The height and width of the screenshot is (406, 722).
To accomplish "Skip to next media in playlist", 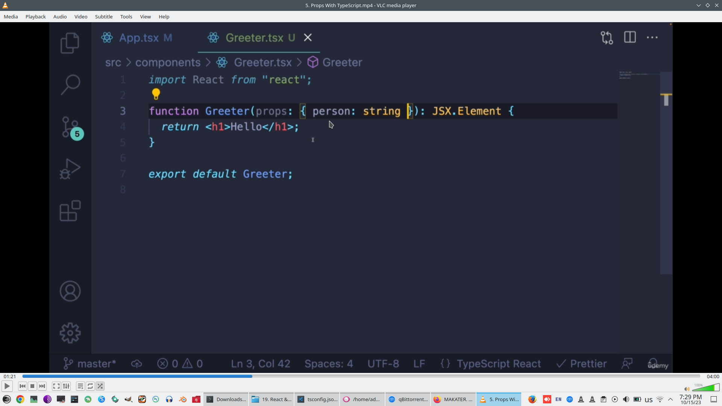I will [x=42, y=386].
